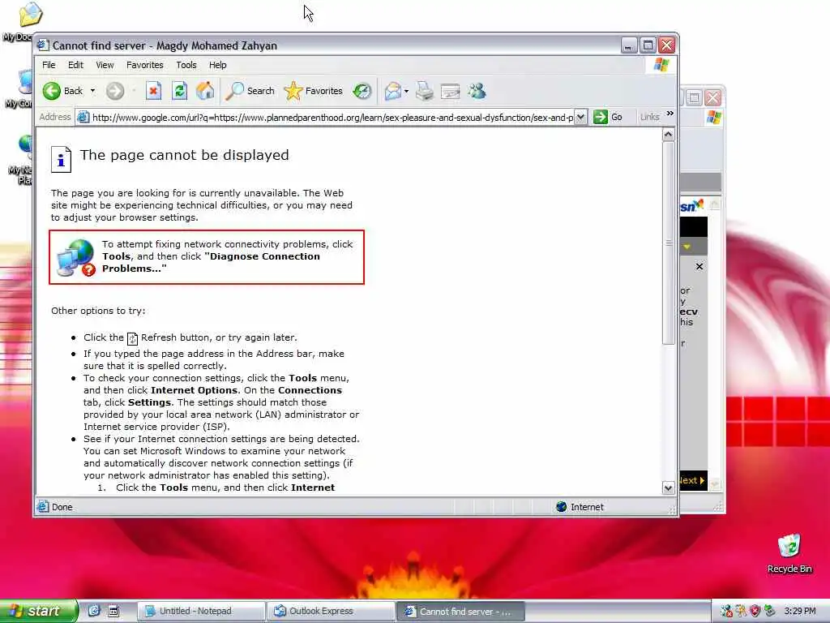
Task: Click the scrollbar up arrow
Action: point(668,135)
